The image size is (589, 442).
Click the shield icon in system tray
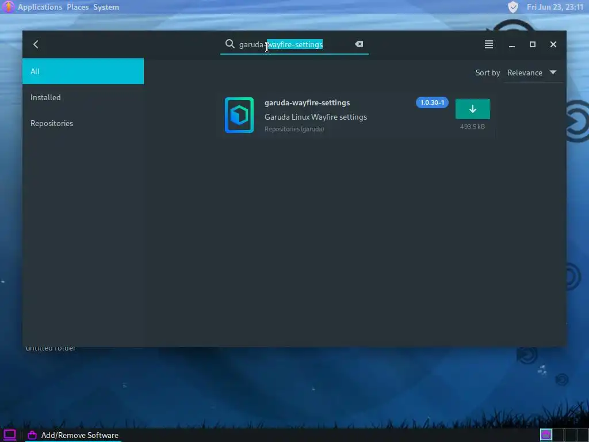click(512, 7)
